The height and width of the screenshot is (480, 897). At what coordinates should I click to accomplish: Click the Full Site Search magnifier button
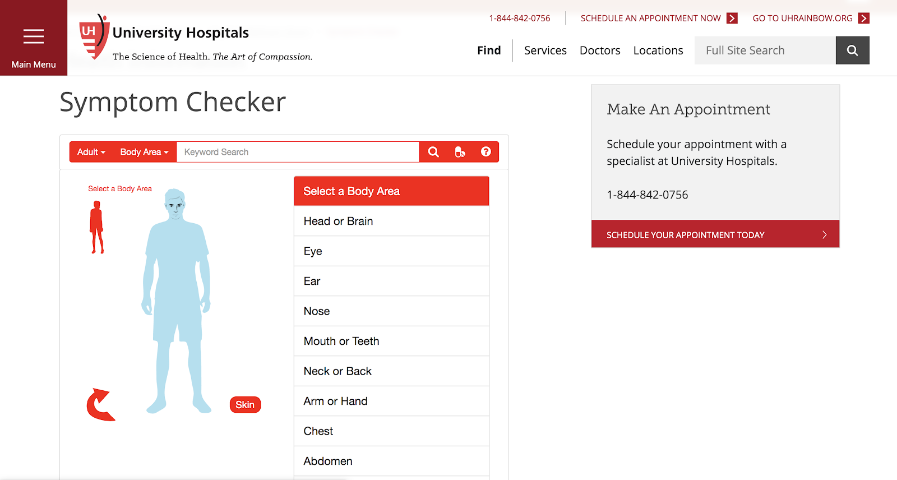tap(852, 50)
